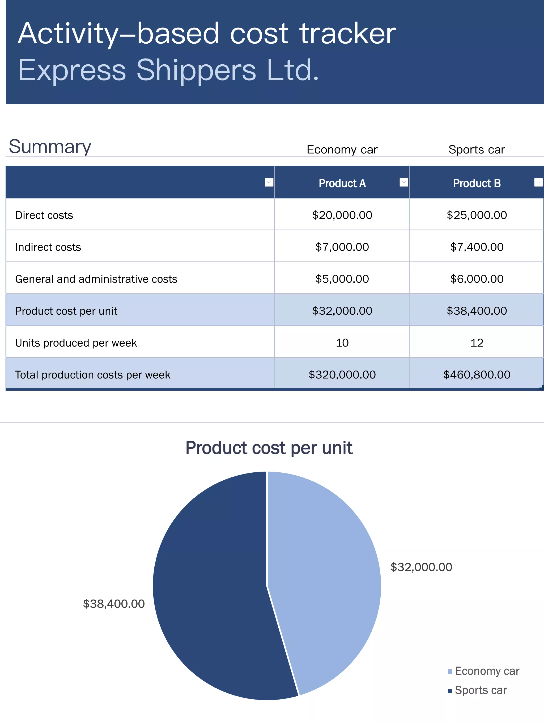Click the Economy car column heading text
This screenshot has width=544, height=724.
pos(341,149)
